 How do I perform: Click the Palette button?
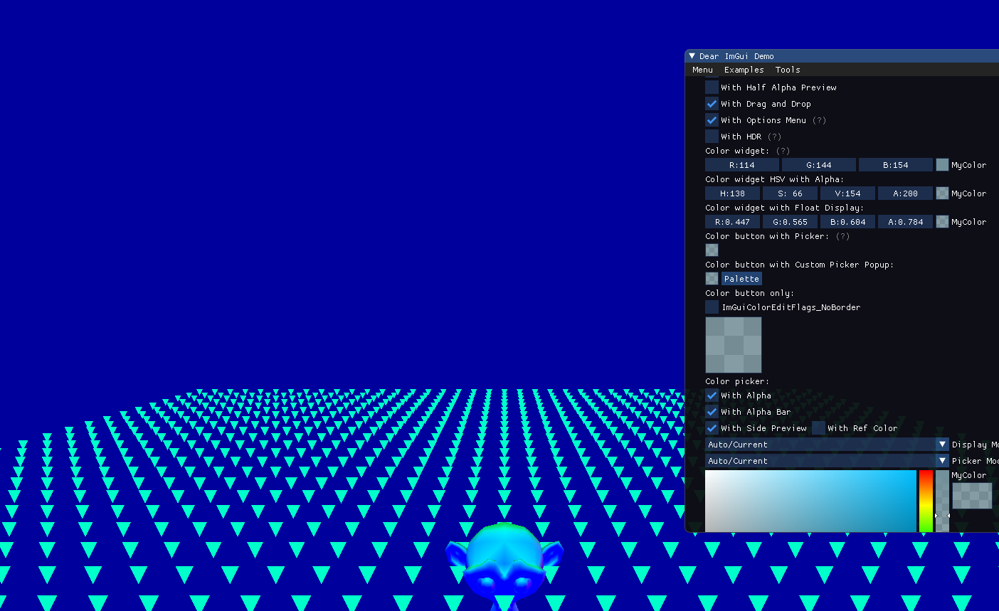point(741,279)
